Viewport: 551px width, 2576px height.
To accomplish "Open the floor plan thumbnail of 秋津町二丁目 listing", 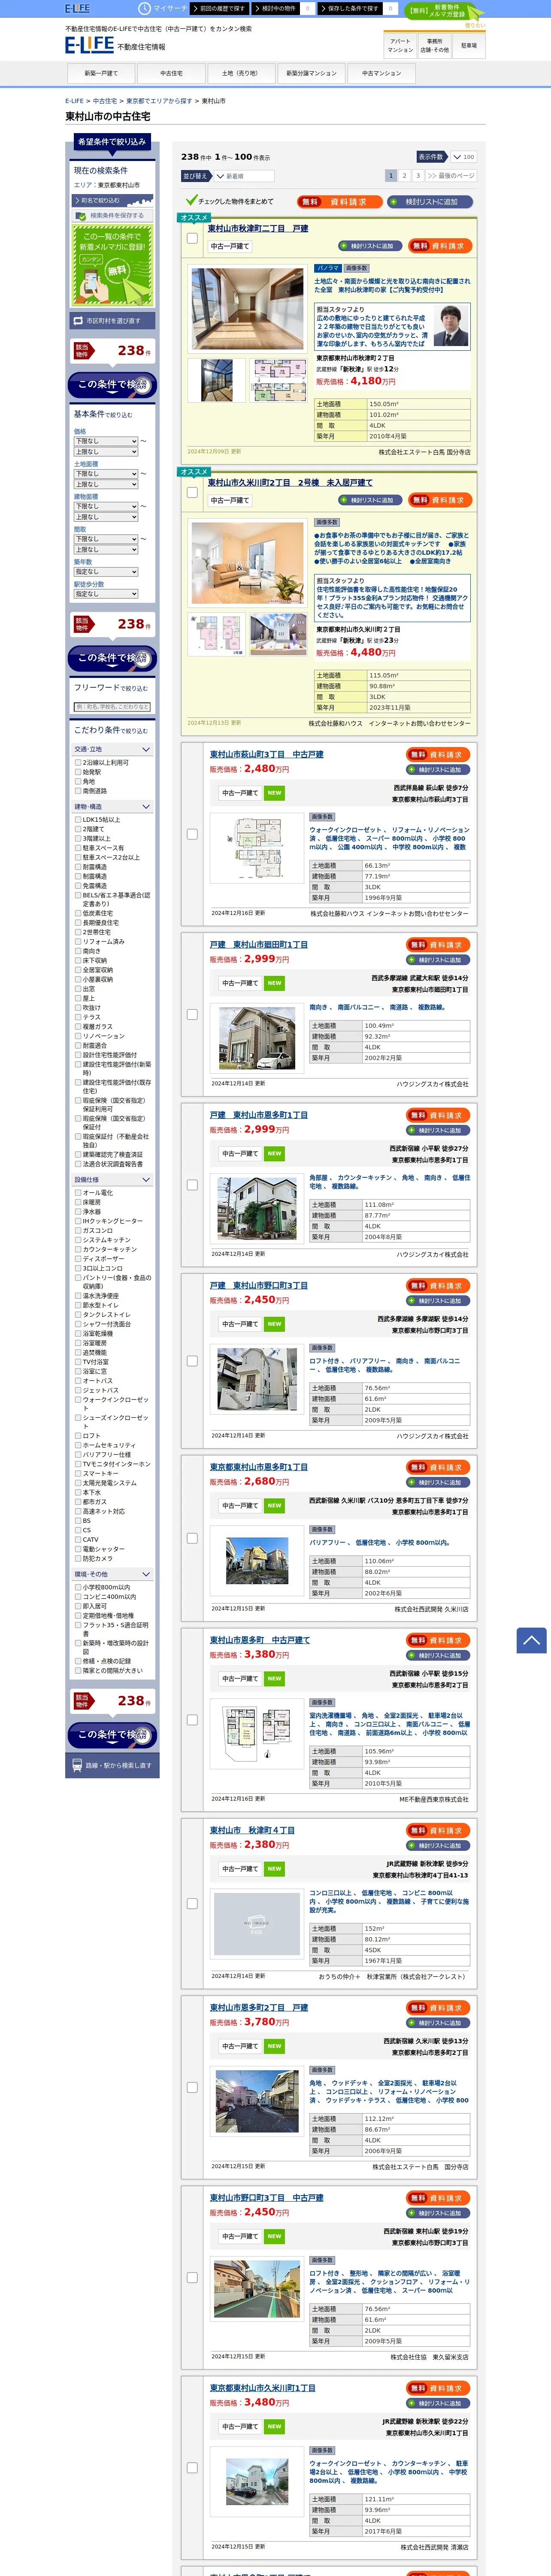I will tap(279, 380).
